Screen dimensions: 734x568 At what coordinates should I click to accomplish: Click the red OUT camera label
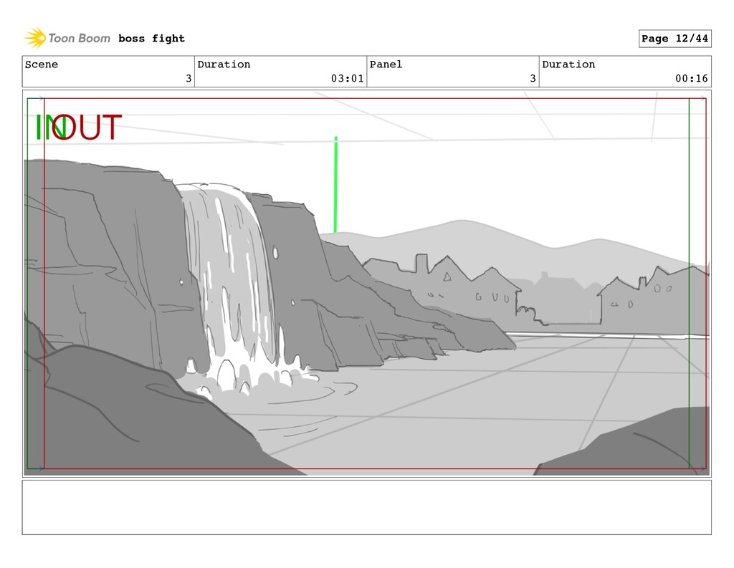click(x=88, y=127)
